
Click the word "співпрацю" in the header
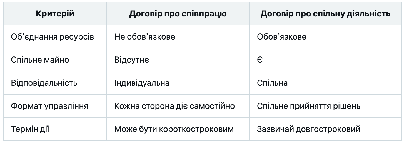tap(207, 14)
